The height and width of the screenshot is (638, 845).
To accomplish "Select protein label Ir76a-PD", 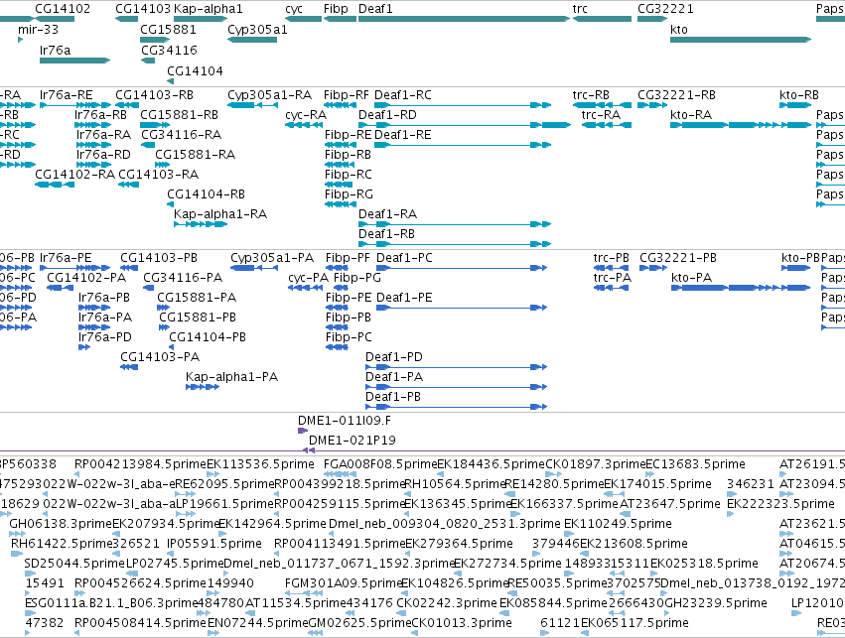I will point(105,337).
